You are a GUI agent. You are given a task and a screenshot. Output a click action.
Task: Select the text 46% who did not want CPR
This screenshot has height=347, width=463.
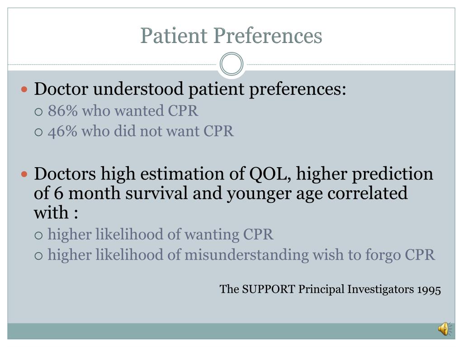141,131
